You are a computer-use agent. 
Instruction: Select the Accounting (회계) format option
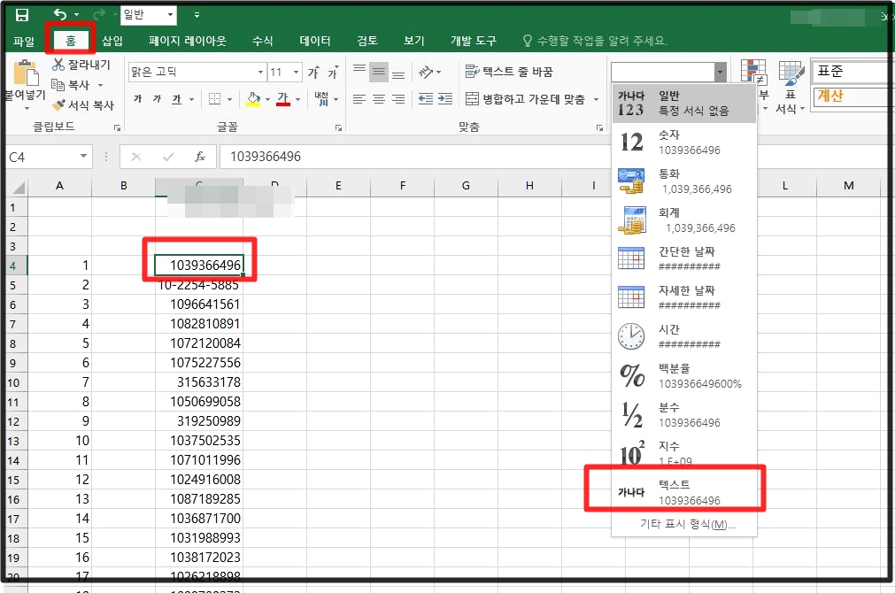click(x=683, y=219)
